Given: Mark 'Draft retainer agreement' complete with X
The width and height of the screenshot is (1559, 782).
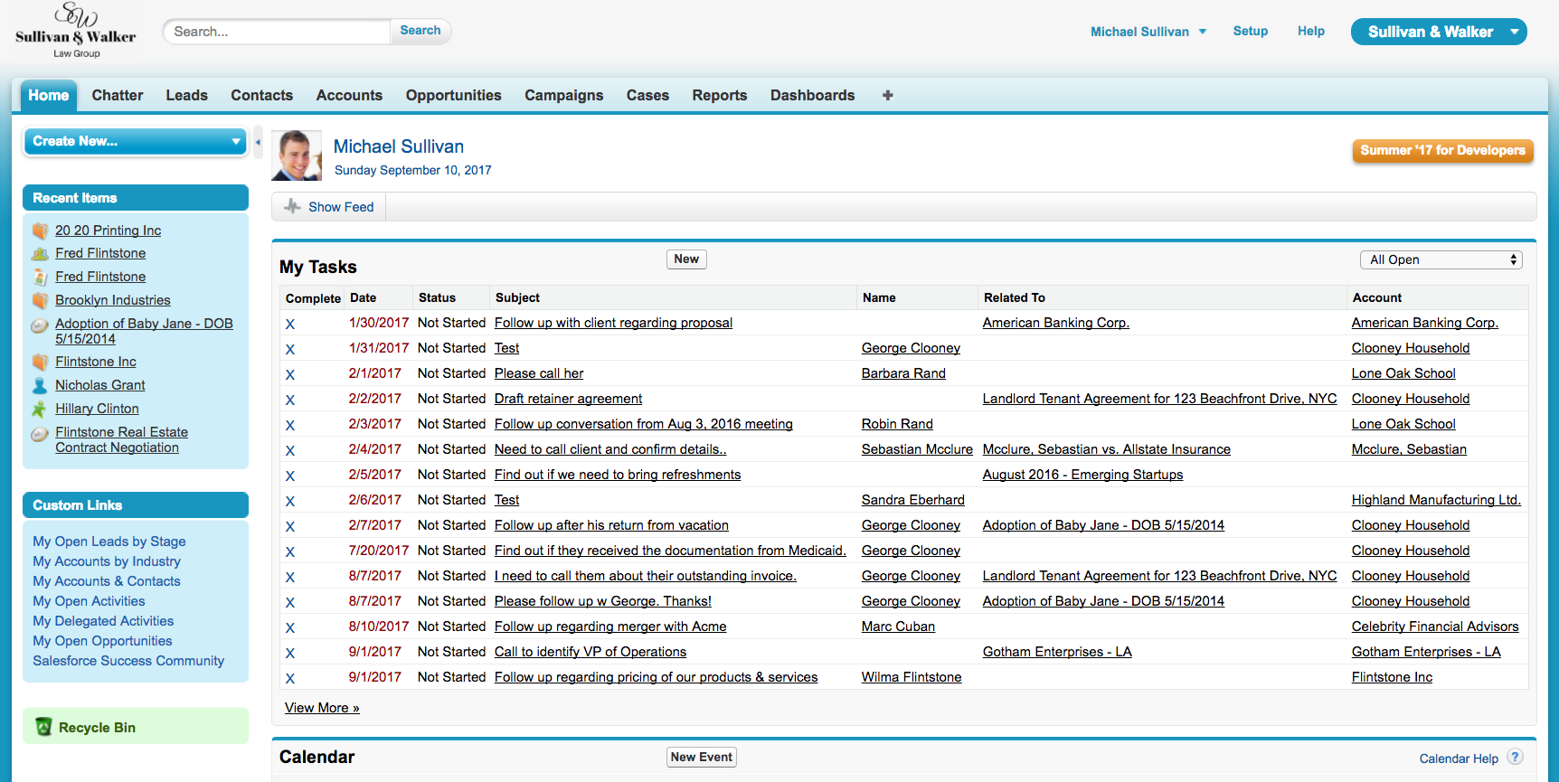Looking at the screenshot, I should coord(290,400).
